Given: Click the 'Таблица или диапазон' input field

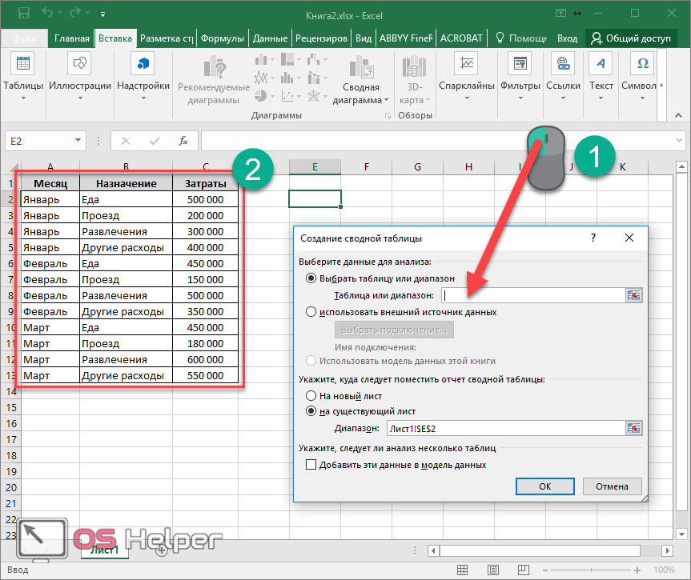Looking at the screenshot, I should tap(531, 295).
